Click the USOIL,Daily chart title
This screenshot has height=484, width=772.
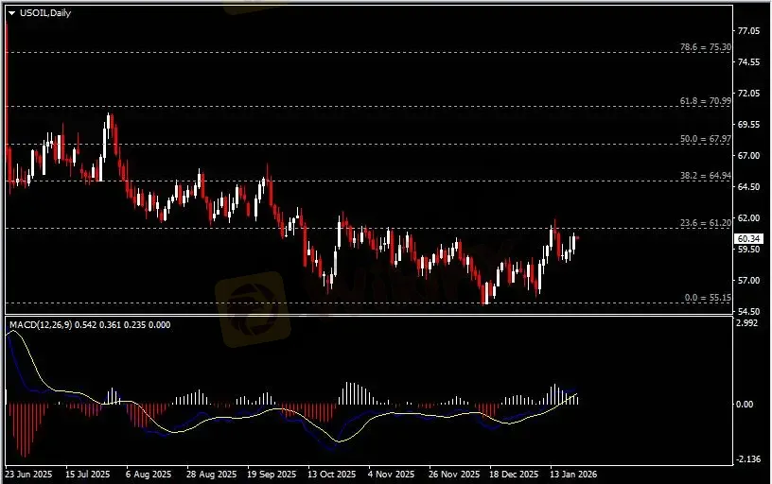click(45, 12)
